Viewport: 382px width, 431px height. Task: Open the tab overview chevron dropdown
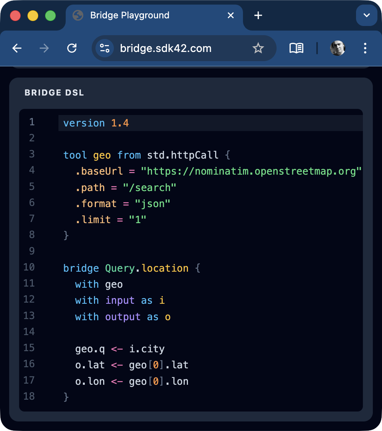(x=366, y=16)
